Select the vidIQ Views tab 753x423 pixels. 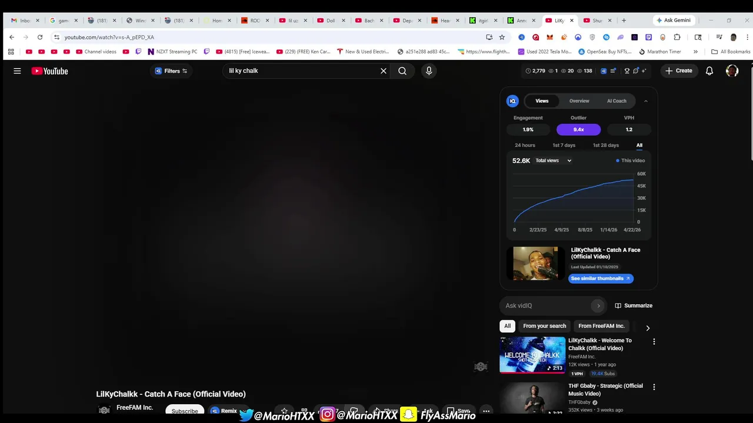(542, 101)
